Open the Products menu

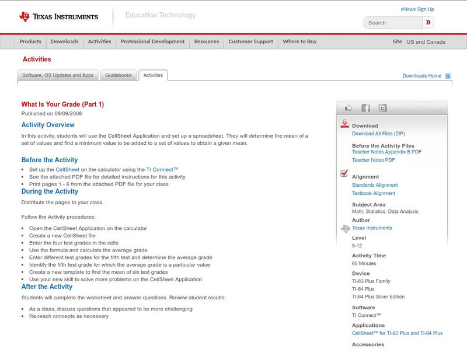30,41
